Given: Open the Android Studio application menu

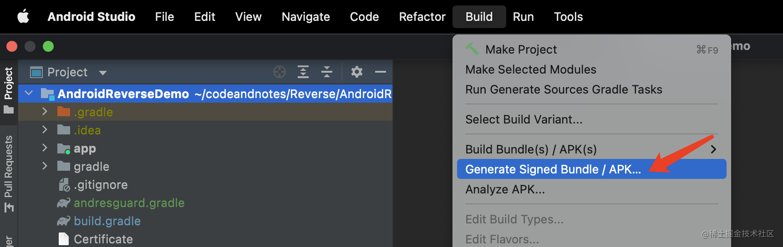Looking at the screenshot, I should point(92,17).
